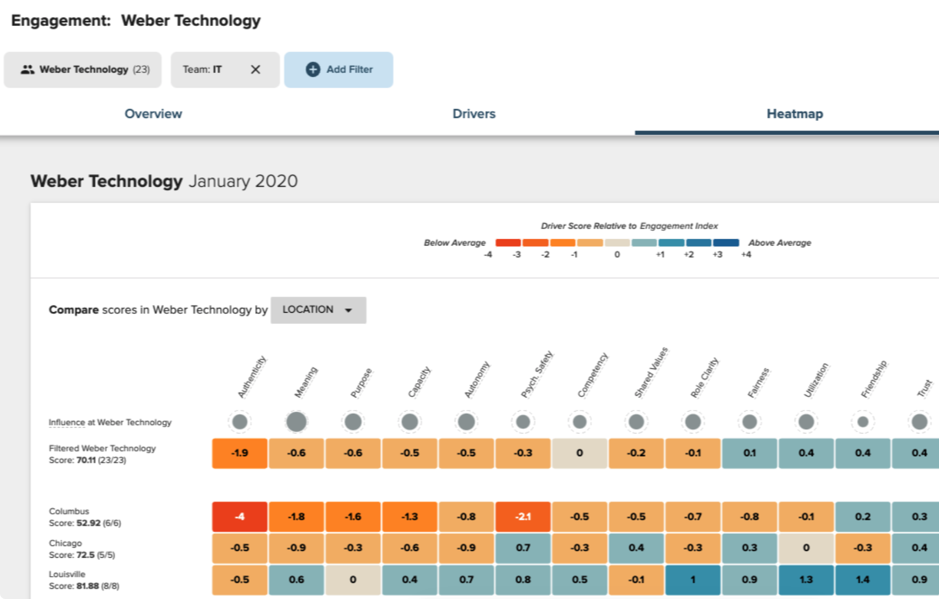This screenshot has height=599, width=939.
Task: Open the Team: IT filter chip
Action: (225, 69)
